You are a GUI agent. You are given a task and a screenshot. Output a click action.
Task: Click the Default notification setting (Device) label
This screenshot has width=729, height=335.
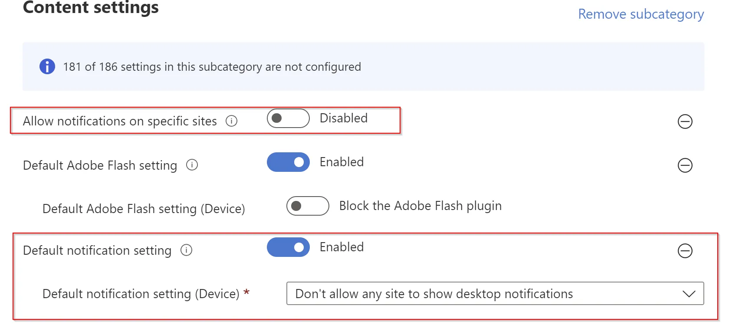click(141, 294)
